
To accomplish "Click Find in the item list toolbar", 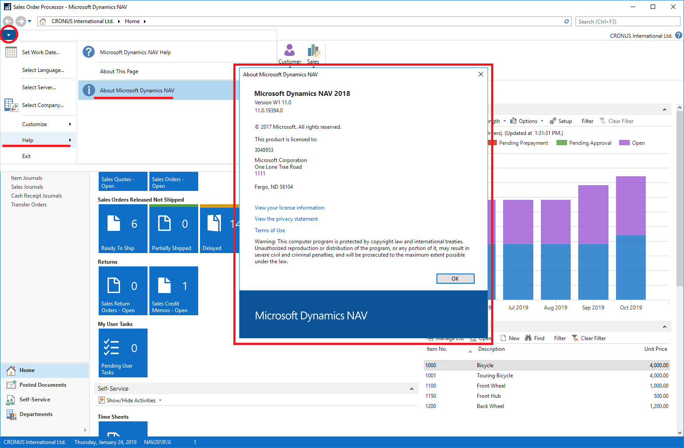I will point(535,338).
